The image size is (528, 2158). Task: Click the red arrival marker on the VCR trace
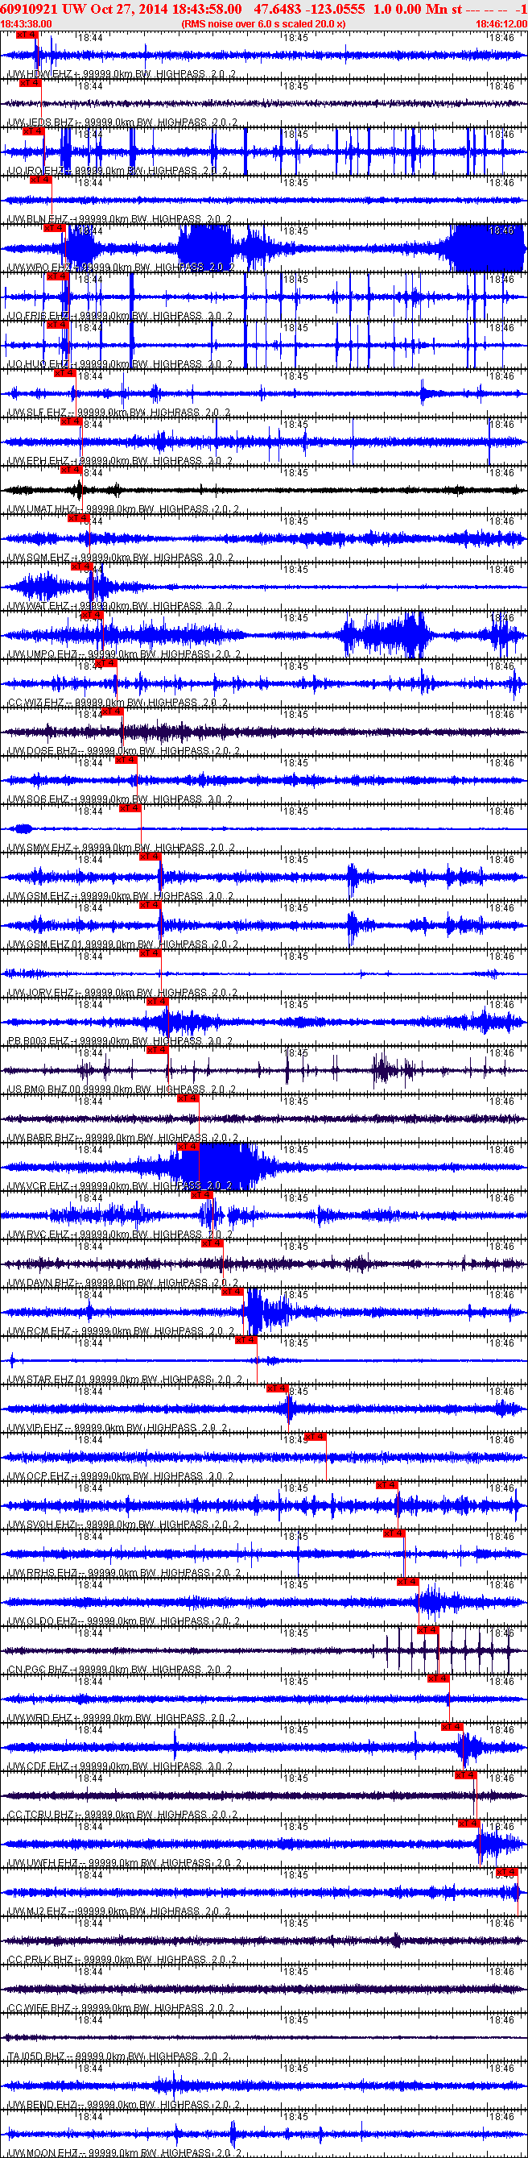point(188,1146)
